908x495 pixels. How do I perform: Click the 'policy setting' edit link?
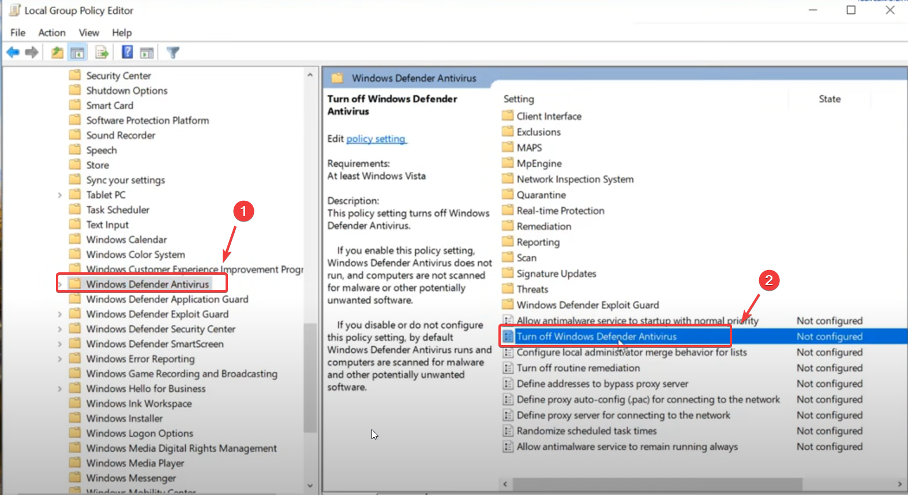tap(376, 138)
